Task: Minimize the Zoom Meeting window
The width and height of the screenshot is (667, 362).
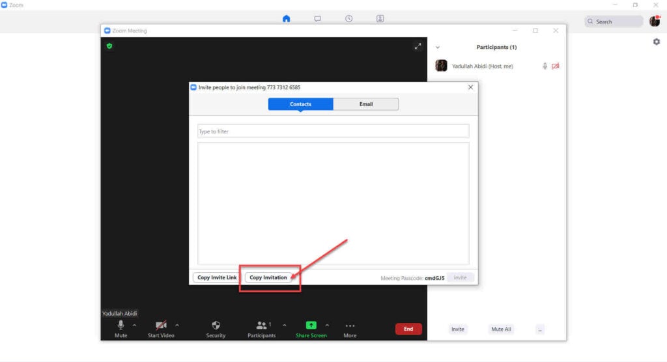Action: (515, 31)
